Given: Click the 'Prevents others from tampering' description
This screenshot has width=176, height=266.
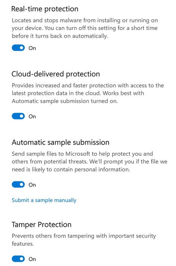Looking at the screenshot, I should (x=84, y=240).
